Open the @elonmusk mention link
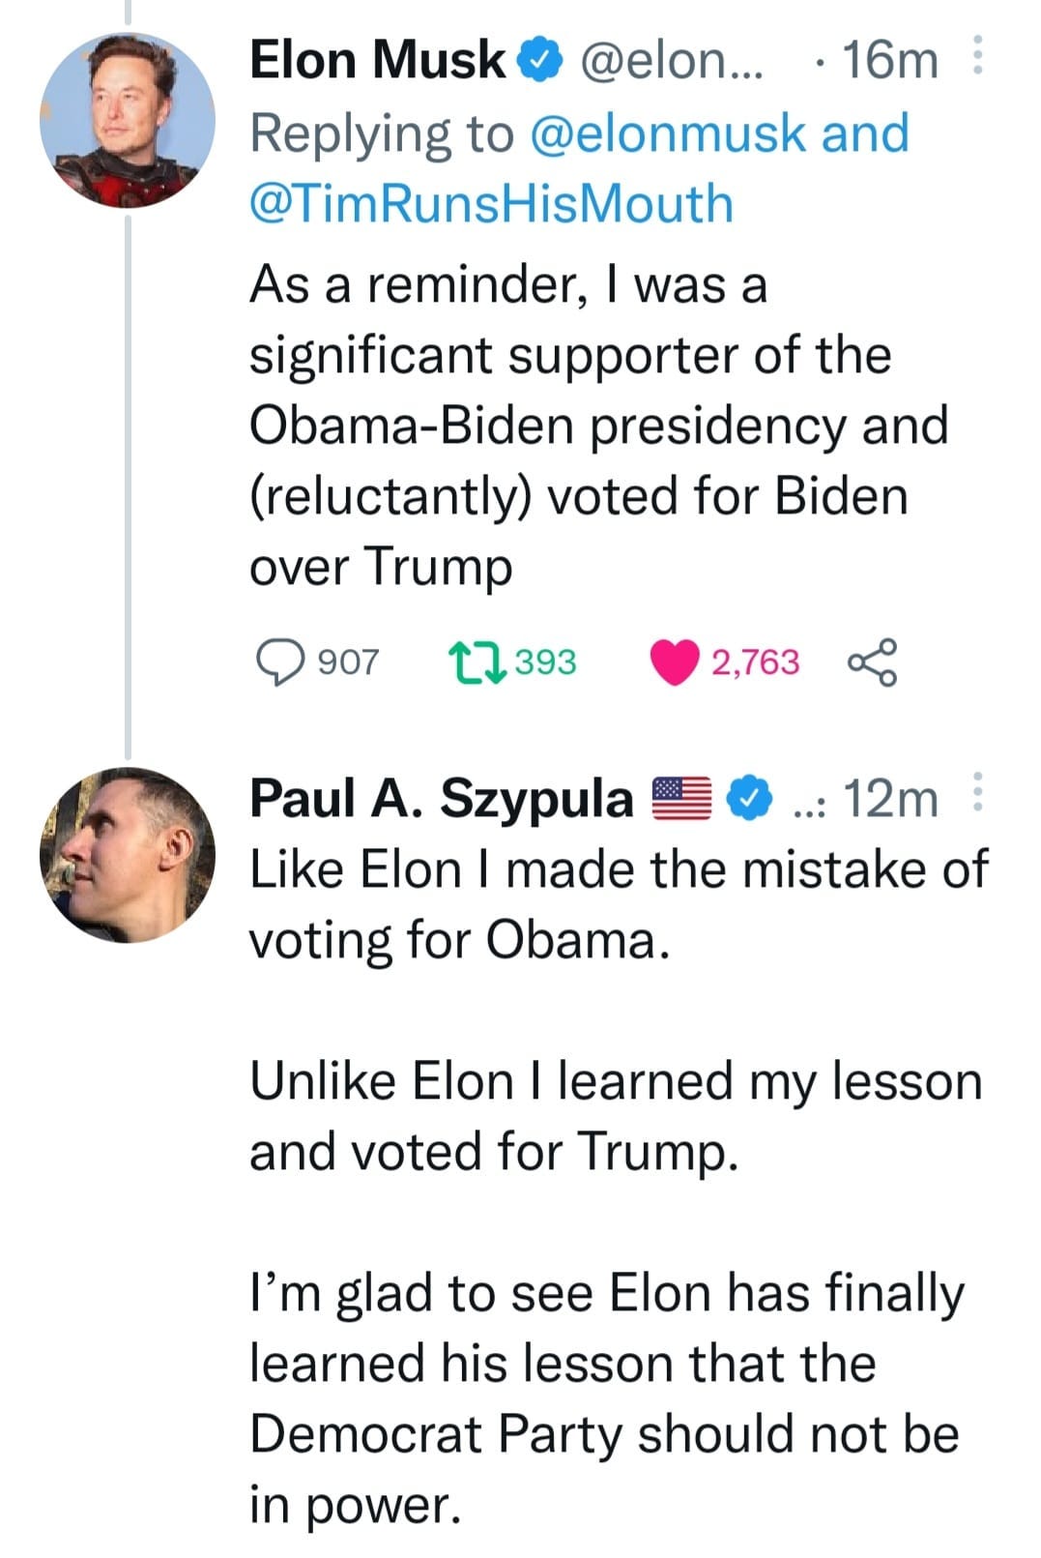The image size is (1041, 1558). pyautogui.click(x=669, y=133)
